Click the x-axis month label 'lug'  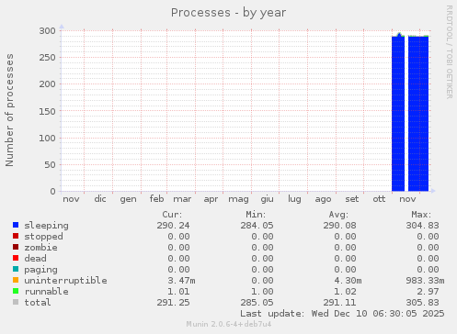pos(294,199)
